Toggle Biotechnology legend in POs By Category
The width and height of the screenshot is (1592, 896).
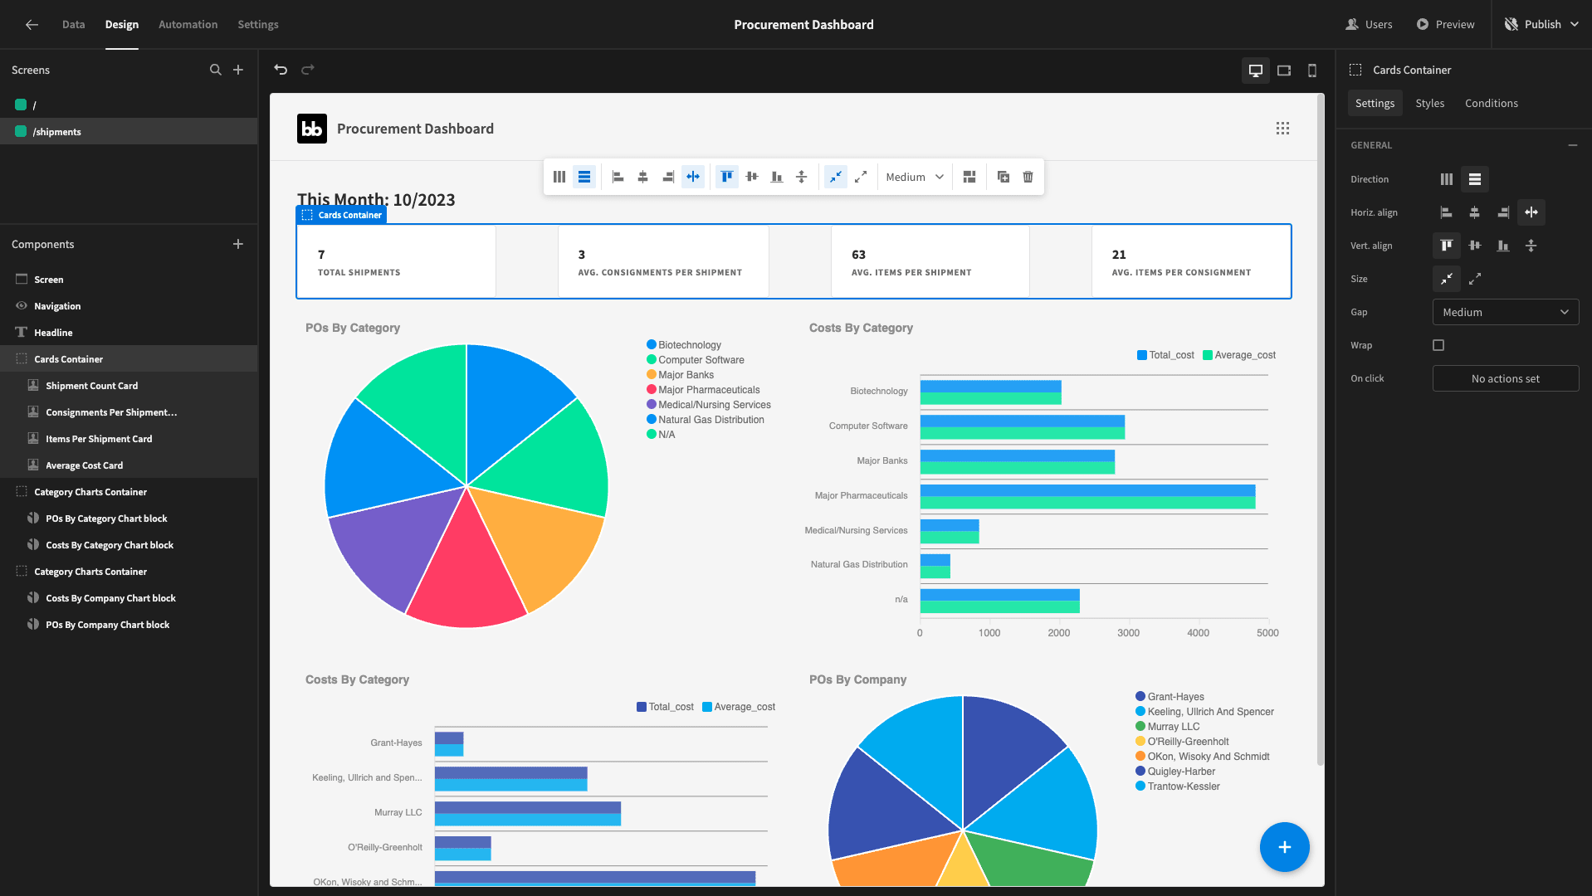tap(684, 345)
